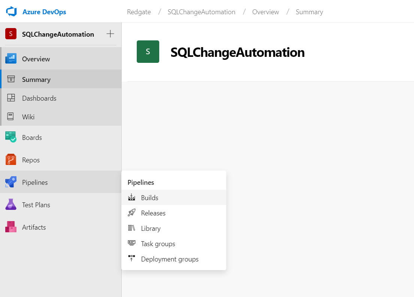Open Dashboards from the sidebar
Screen dimensions: 414x297
61,98
